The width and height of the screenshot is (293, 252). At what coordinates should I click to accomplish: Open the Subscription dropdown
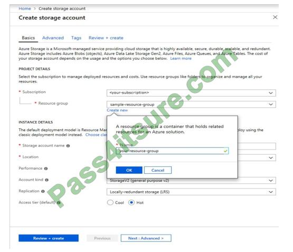(191, 93)
